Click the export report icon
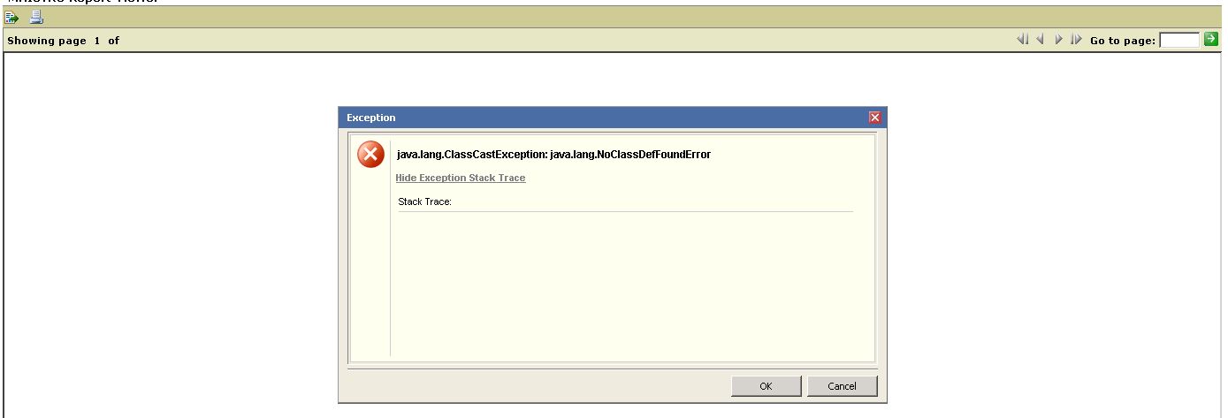The image size is (1228, 418). [x=12, y=17]
